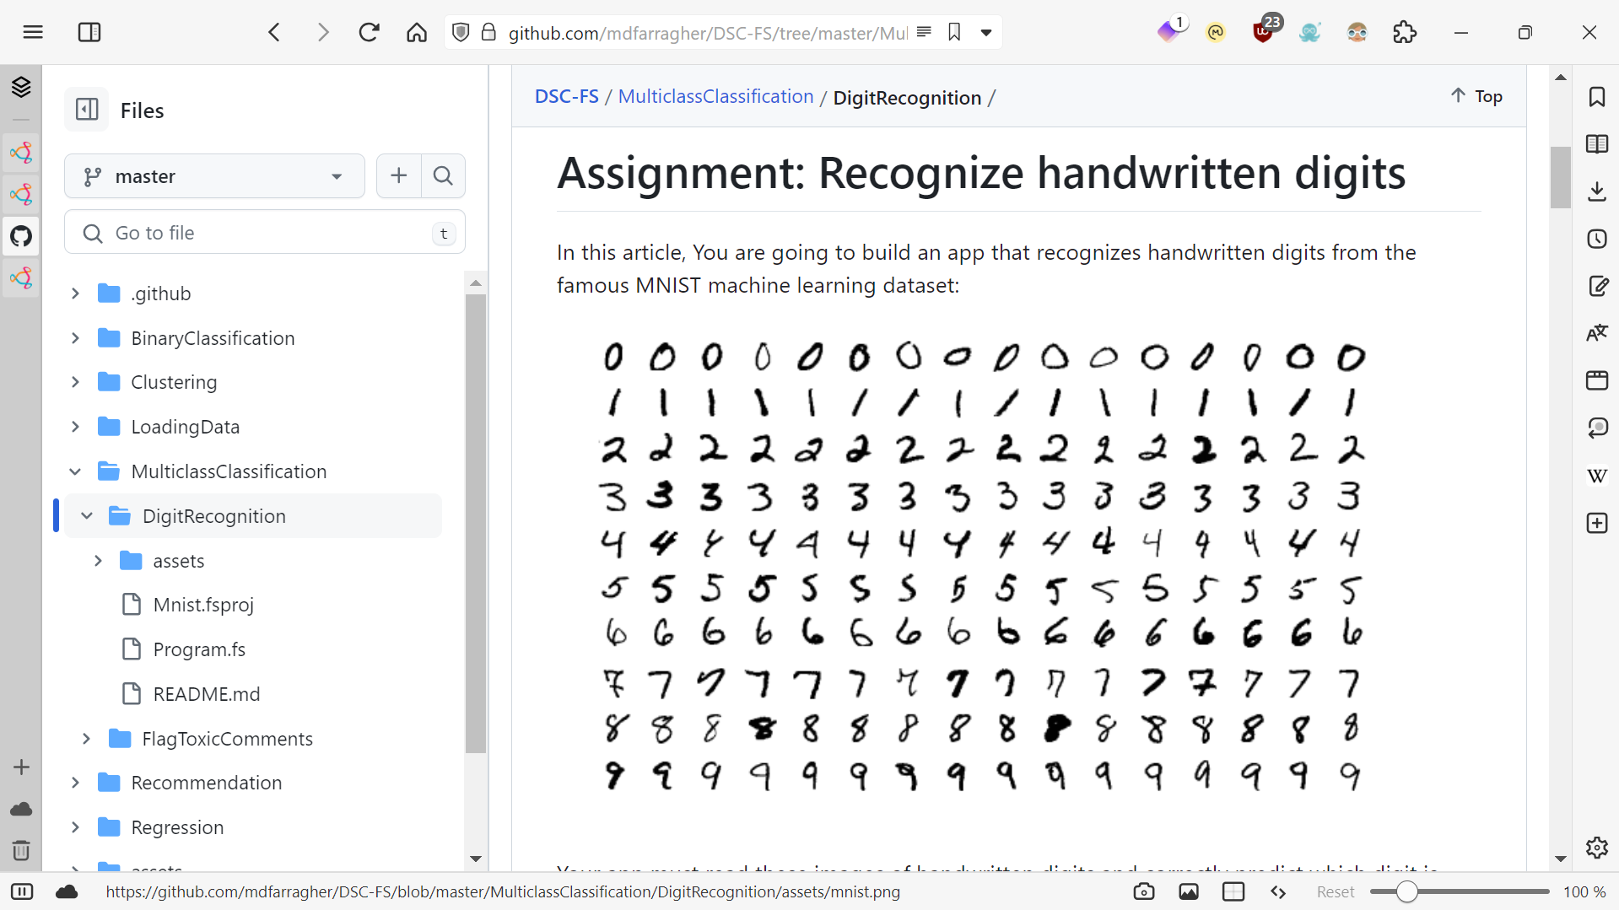Collapse the MulticlassClassification folder
1619x910 pixels.
click(x=75, y=471)
